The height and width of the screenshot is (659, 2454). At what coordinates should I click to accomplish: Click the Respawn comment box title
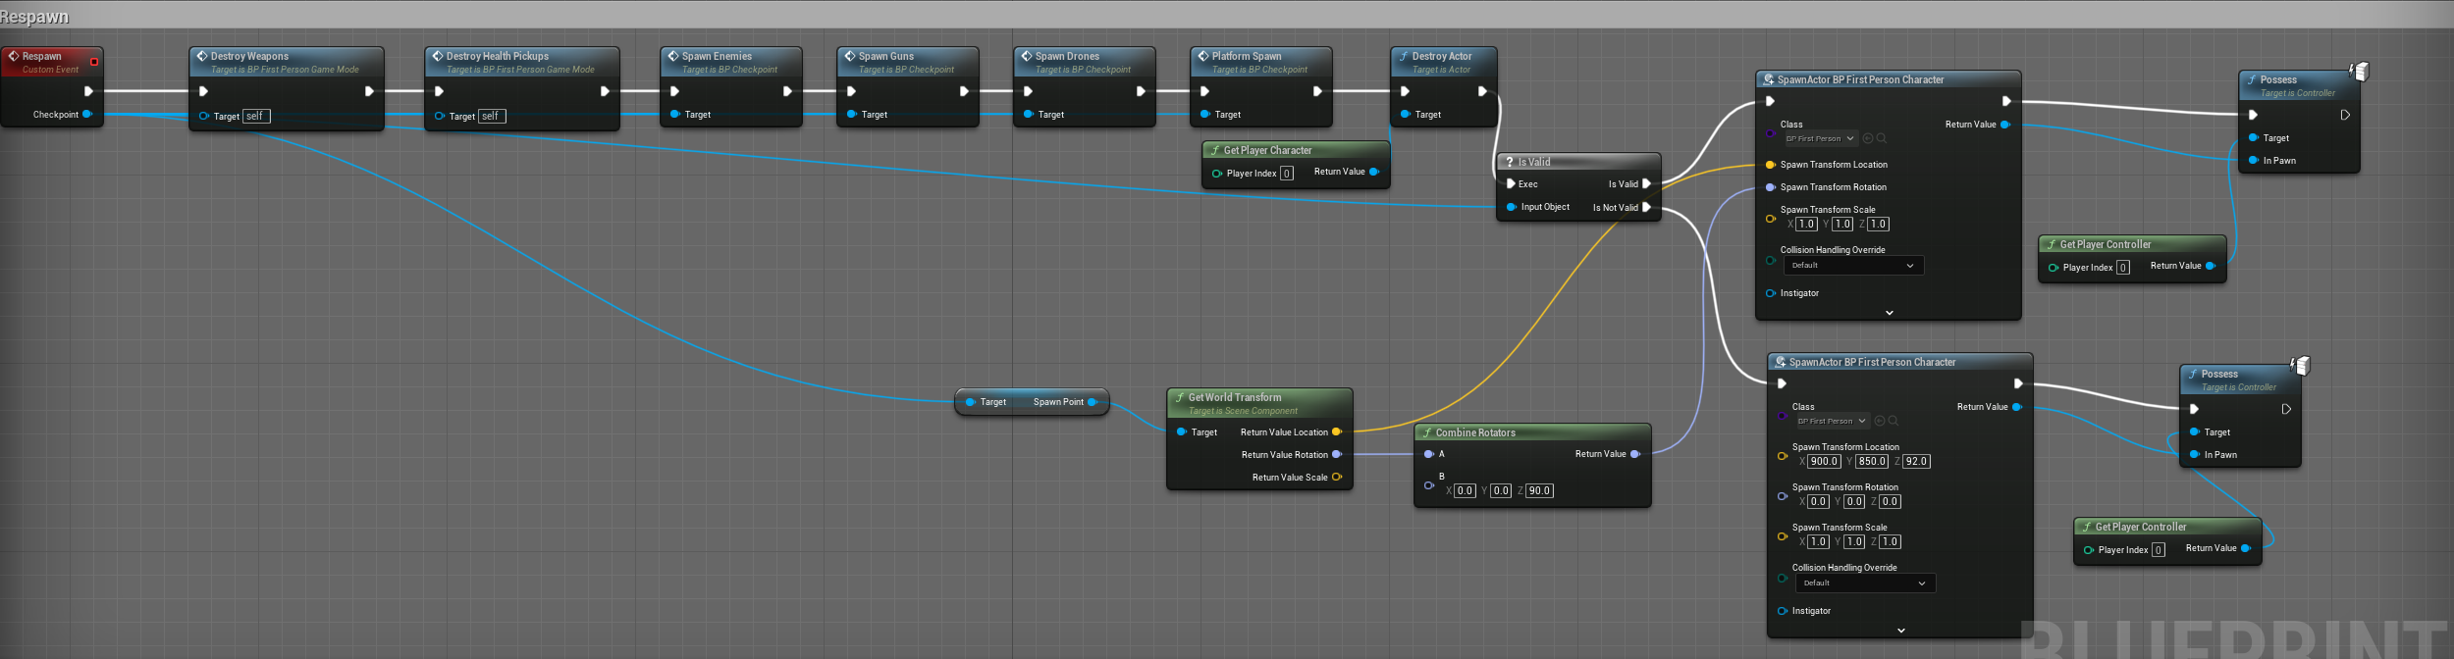[35, 17]
